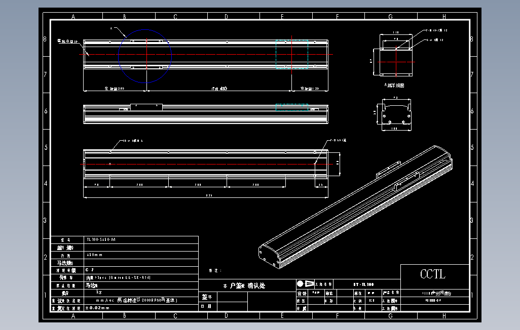Select the 45 dimension on bottom view
This screenshot has height=330, width=520.
click(321, 185)
